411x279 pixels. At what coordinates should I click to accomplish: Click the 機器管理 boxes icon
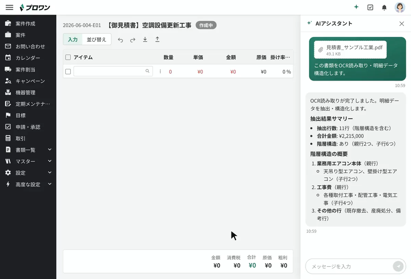point(8,92)
